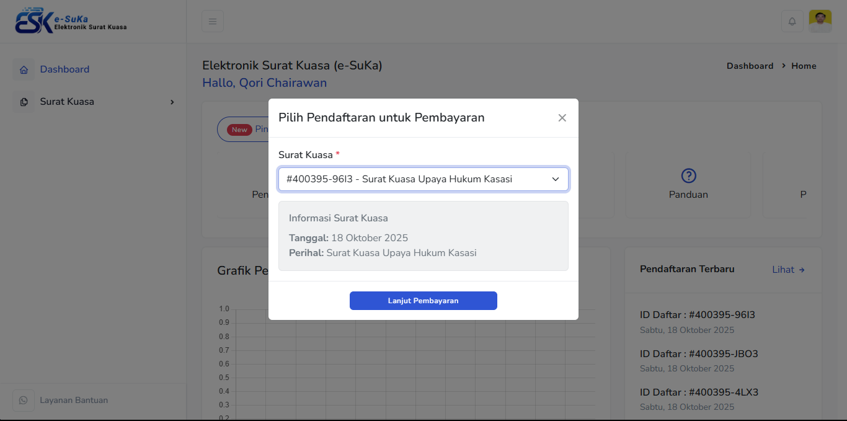Open the notification bell icon
Viewport: 847px width, 421px height.
(x=792, y=22)
